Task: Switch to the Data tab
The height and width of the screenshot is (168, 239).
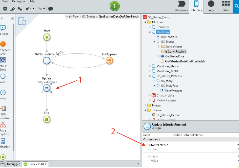Action: [226, 6]
